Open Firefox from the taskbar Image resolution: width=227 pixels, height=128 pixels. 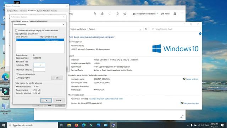[x=77, y=125]
